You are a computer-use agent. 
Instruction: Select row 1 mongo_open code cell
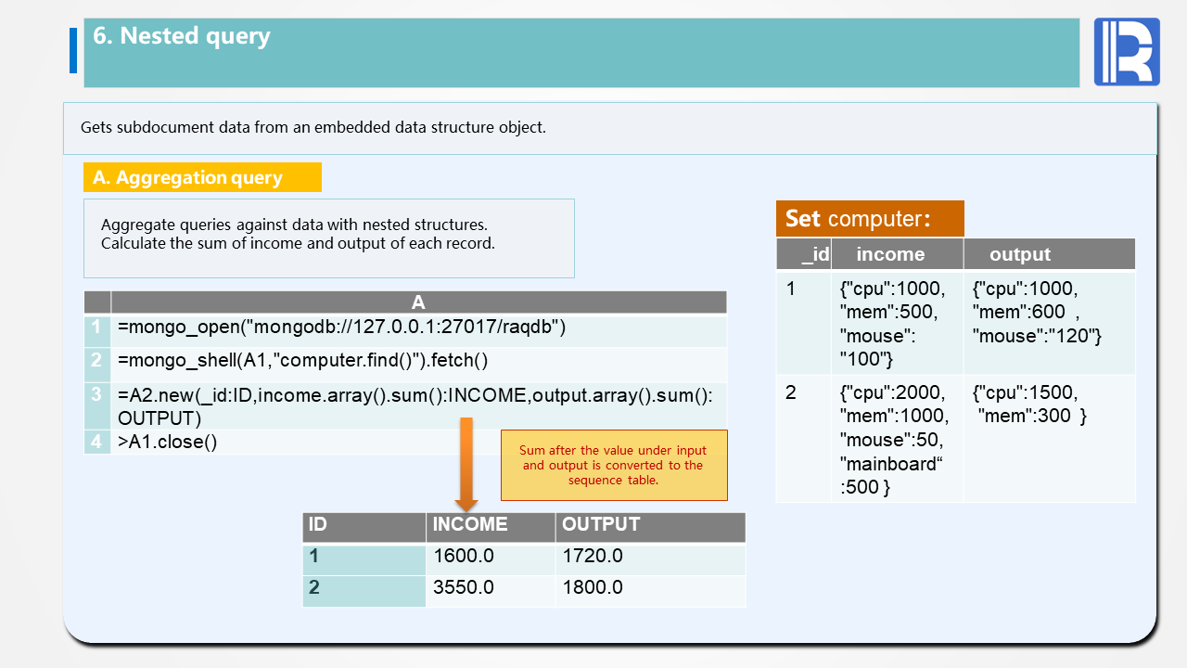[x=419, y=328]
